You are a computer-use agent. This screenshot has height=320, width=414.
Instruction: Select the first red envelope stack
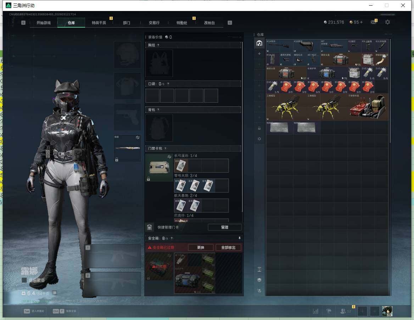point(286,86)
